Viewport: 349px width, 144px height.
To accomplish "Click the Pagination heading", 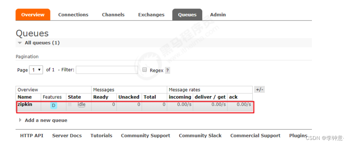I will (27, 56).
